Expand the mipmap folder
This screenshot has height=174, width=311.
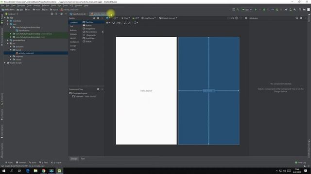(11, 56)
